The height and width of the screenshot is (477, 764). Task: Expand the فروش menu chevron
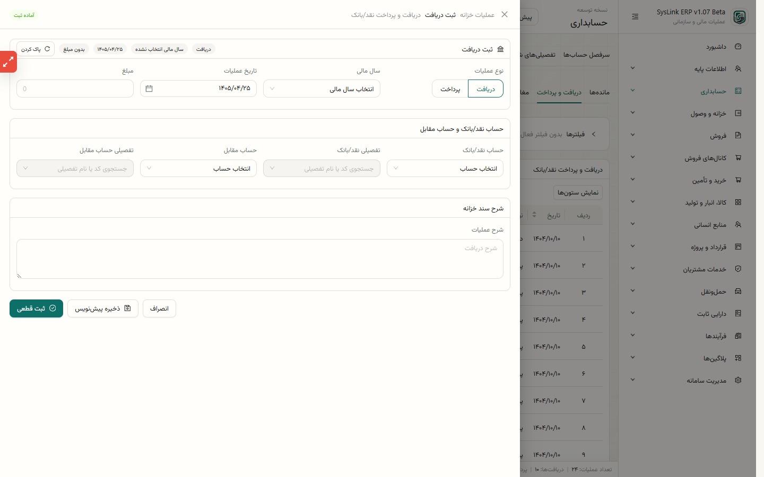click(x=632, y=135)
